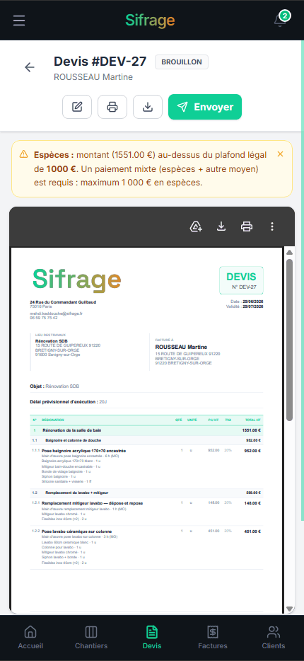
Task: Click client name ROUSSEAU Martine under title
Action: (93, 76)
